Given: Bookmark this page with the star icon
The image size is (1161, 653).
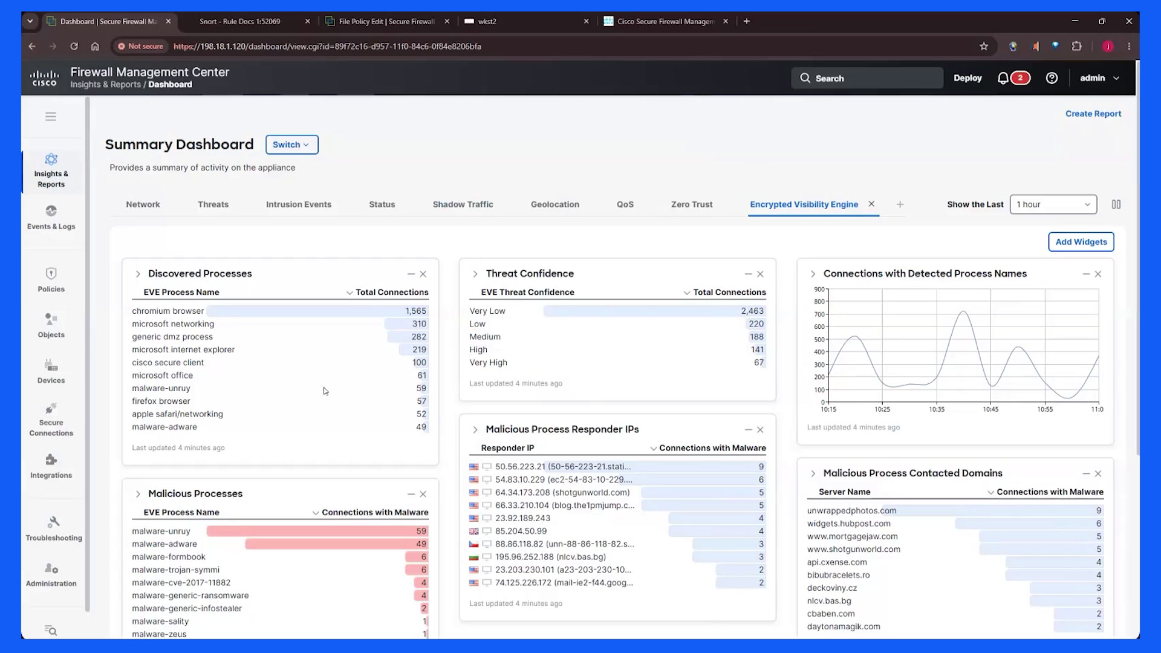Looking at the screenshot, I should (x=984, y=47).
